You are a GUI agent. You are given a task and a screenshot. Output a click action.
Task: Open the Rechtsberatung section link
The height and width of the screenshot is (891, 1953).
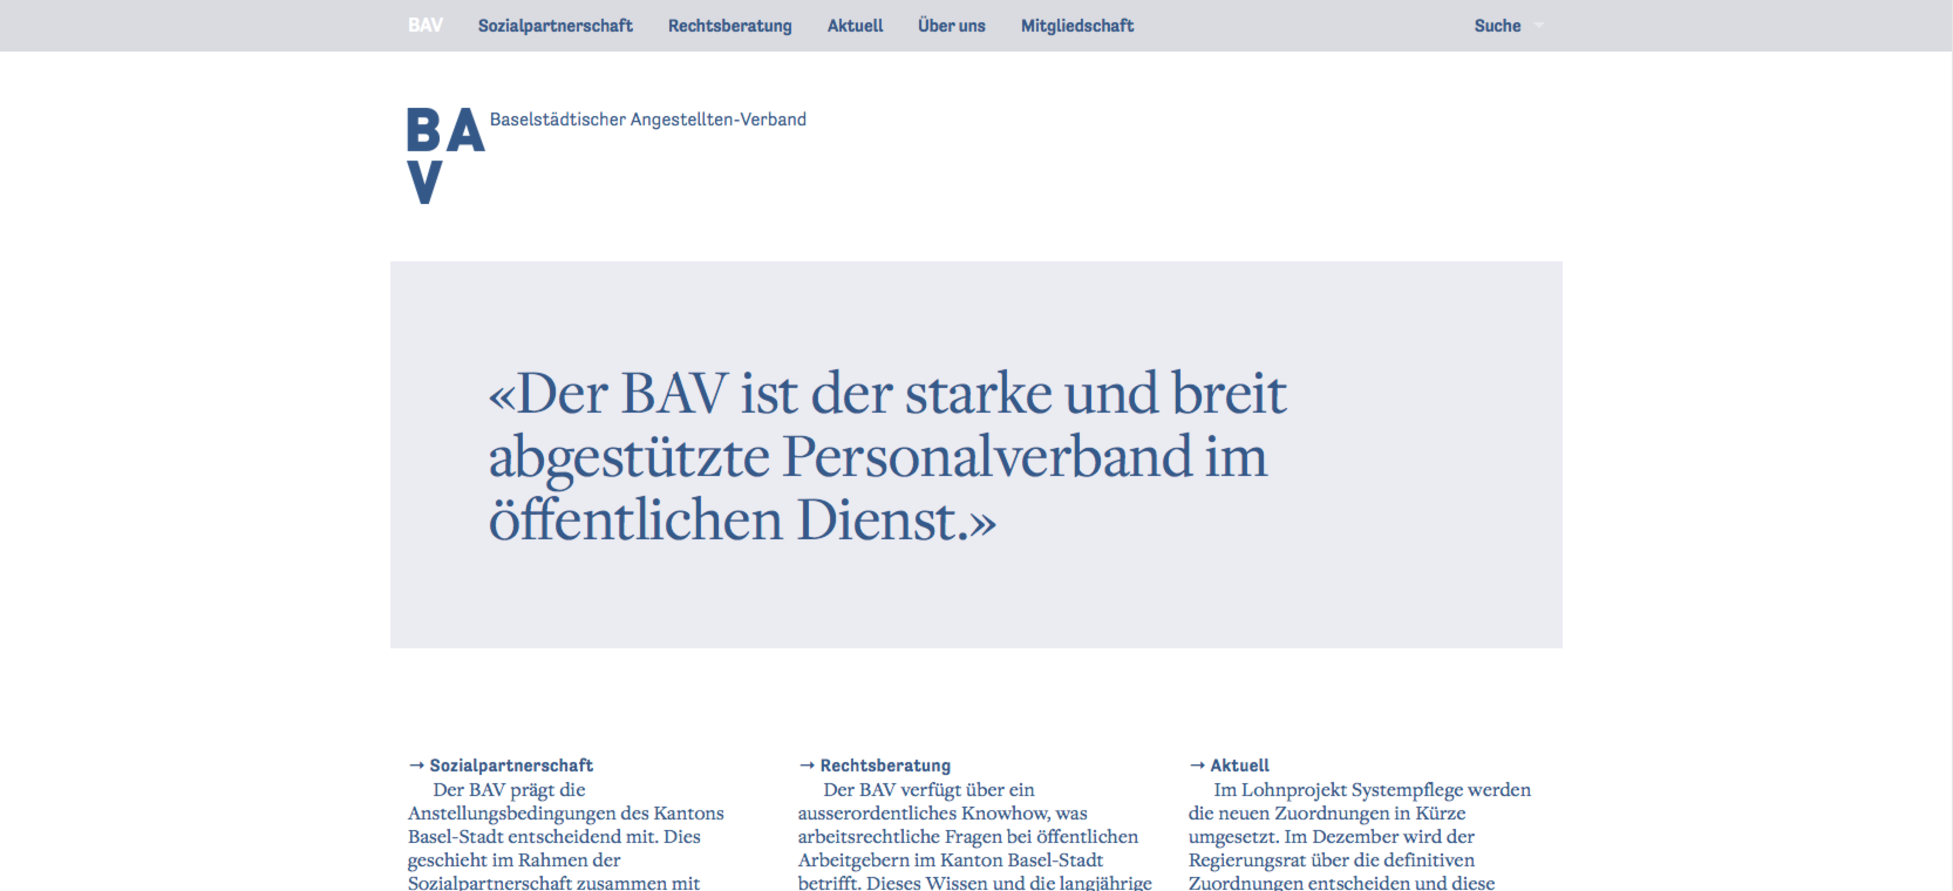pyautogui.click(x=886, y=765)
